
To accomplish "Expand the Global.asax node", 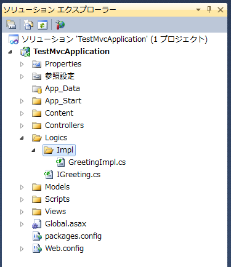I will point(22,224).
